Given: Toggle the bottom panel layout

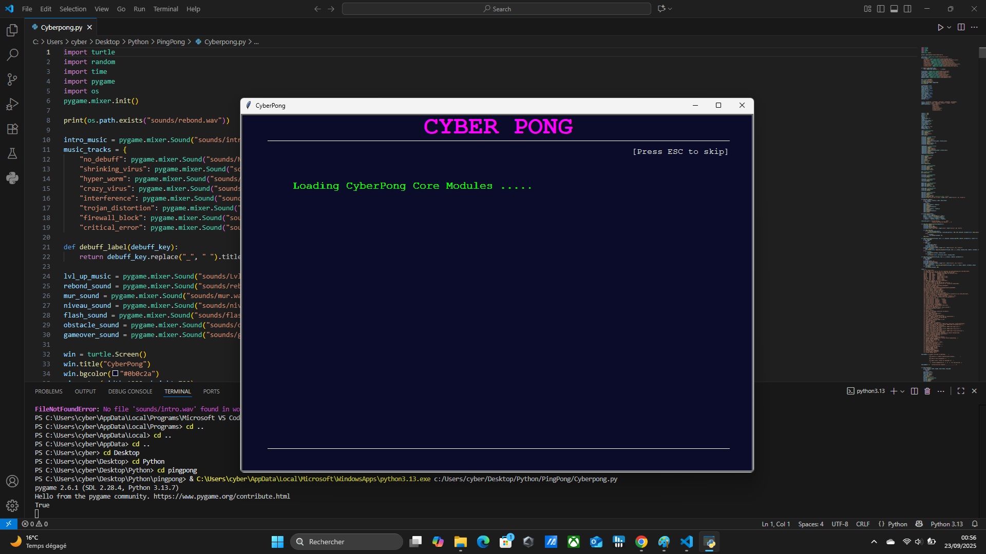Looking at the screenshot, I should click(x=894, y=9).
